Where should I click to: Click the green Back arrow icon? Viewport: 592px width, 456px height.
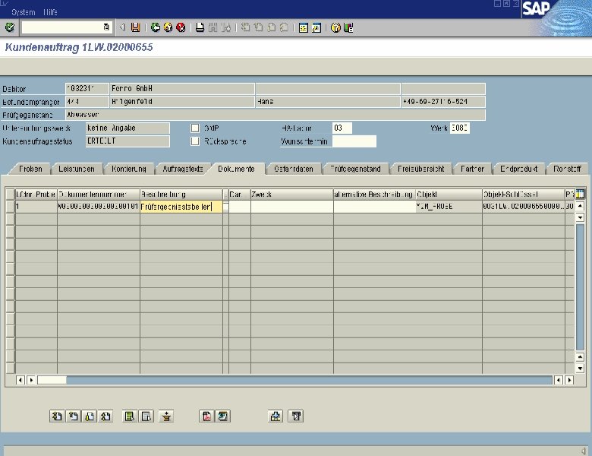tap(155, 27)
